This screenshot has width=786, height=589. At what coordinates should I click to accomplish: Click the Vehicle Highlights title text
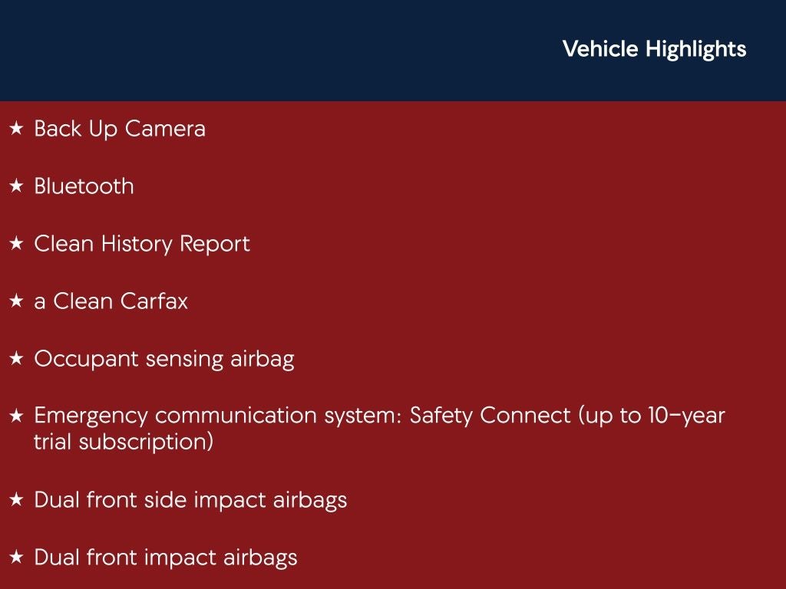click(x=654, y=49)
